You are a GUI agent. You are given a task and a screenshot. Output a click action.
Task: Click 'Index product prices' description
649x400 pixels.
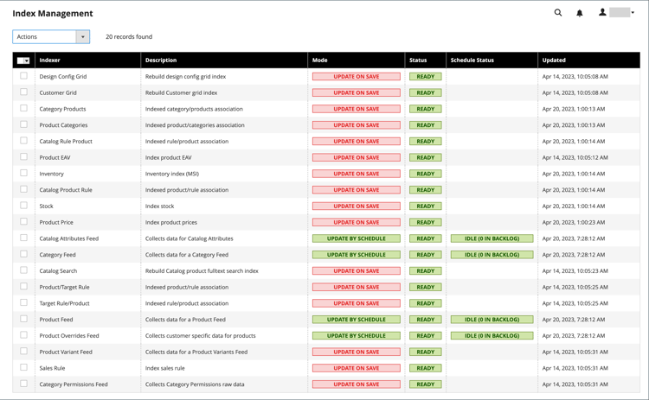coord(171,222)
